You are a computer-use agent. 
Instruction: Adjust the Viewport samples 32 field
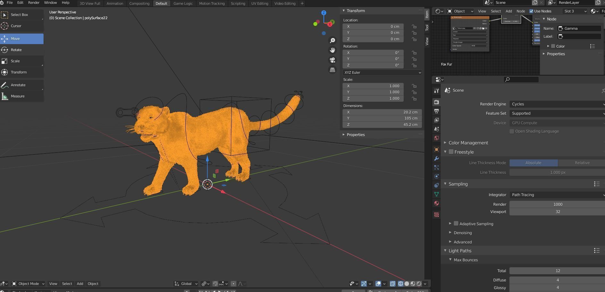(557, 212)
